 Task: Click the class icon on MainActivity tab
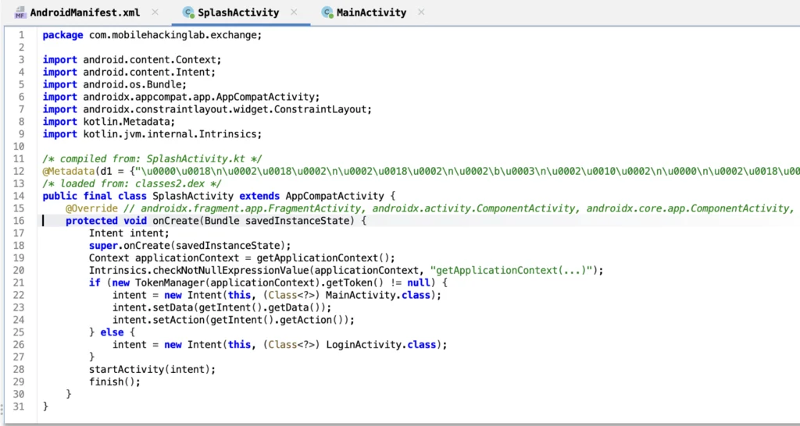(327, 12)
